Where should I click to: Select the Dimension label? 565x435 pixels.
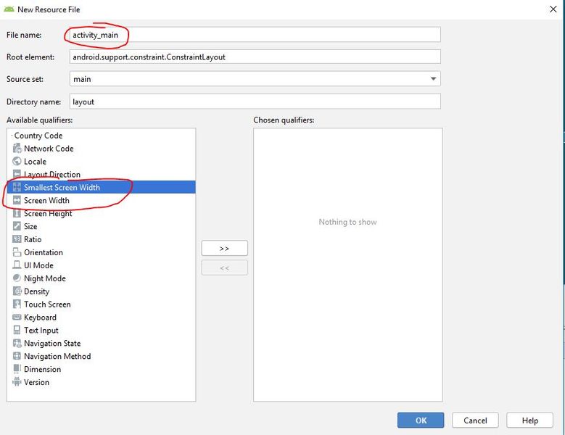tap(42, 369)
